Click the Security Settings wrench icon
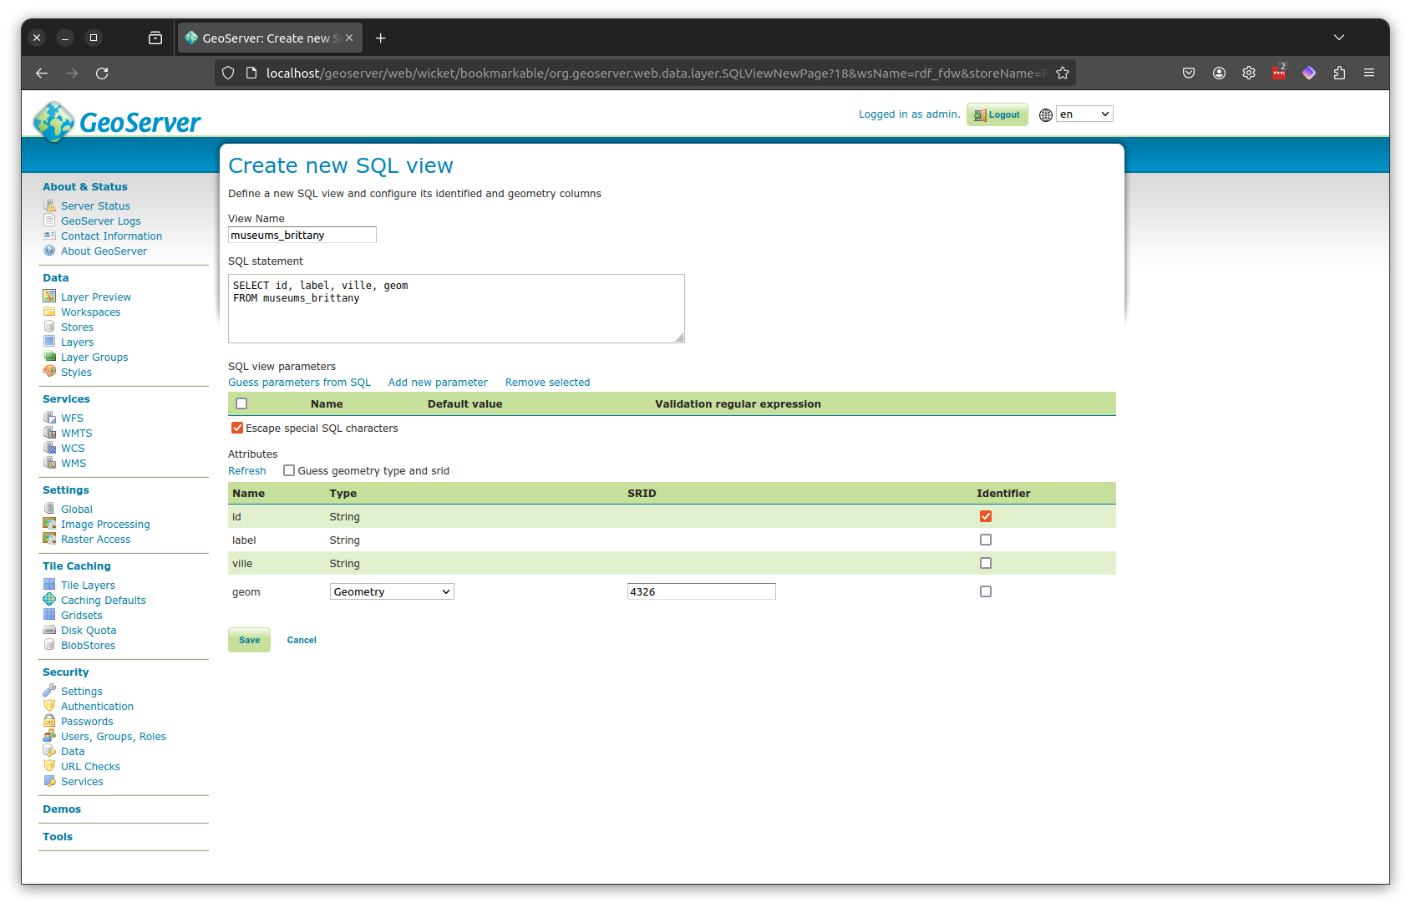Viewport: 1411px width, 908px height. [x=49, y=691]
